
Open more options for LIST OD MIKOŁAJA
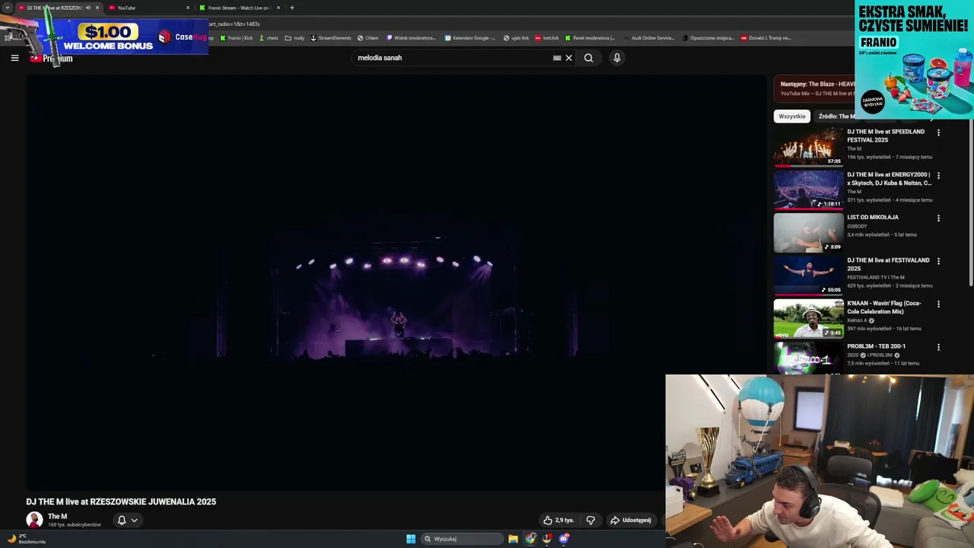938,218
